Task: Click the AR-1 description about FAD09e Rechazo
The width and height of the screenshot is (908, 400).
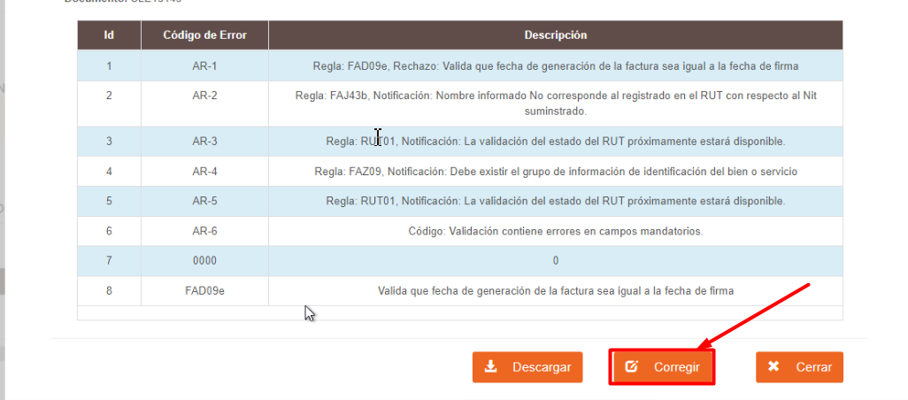Action: click(x=556, y=66)
